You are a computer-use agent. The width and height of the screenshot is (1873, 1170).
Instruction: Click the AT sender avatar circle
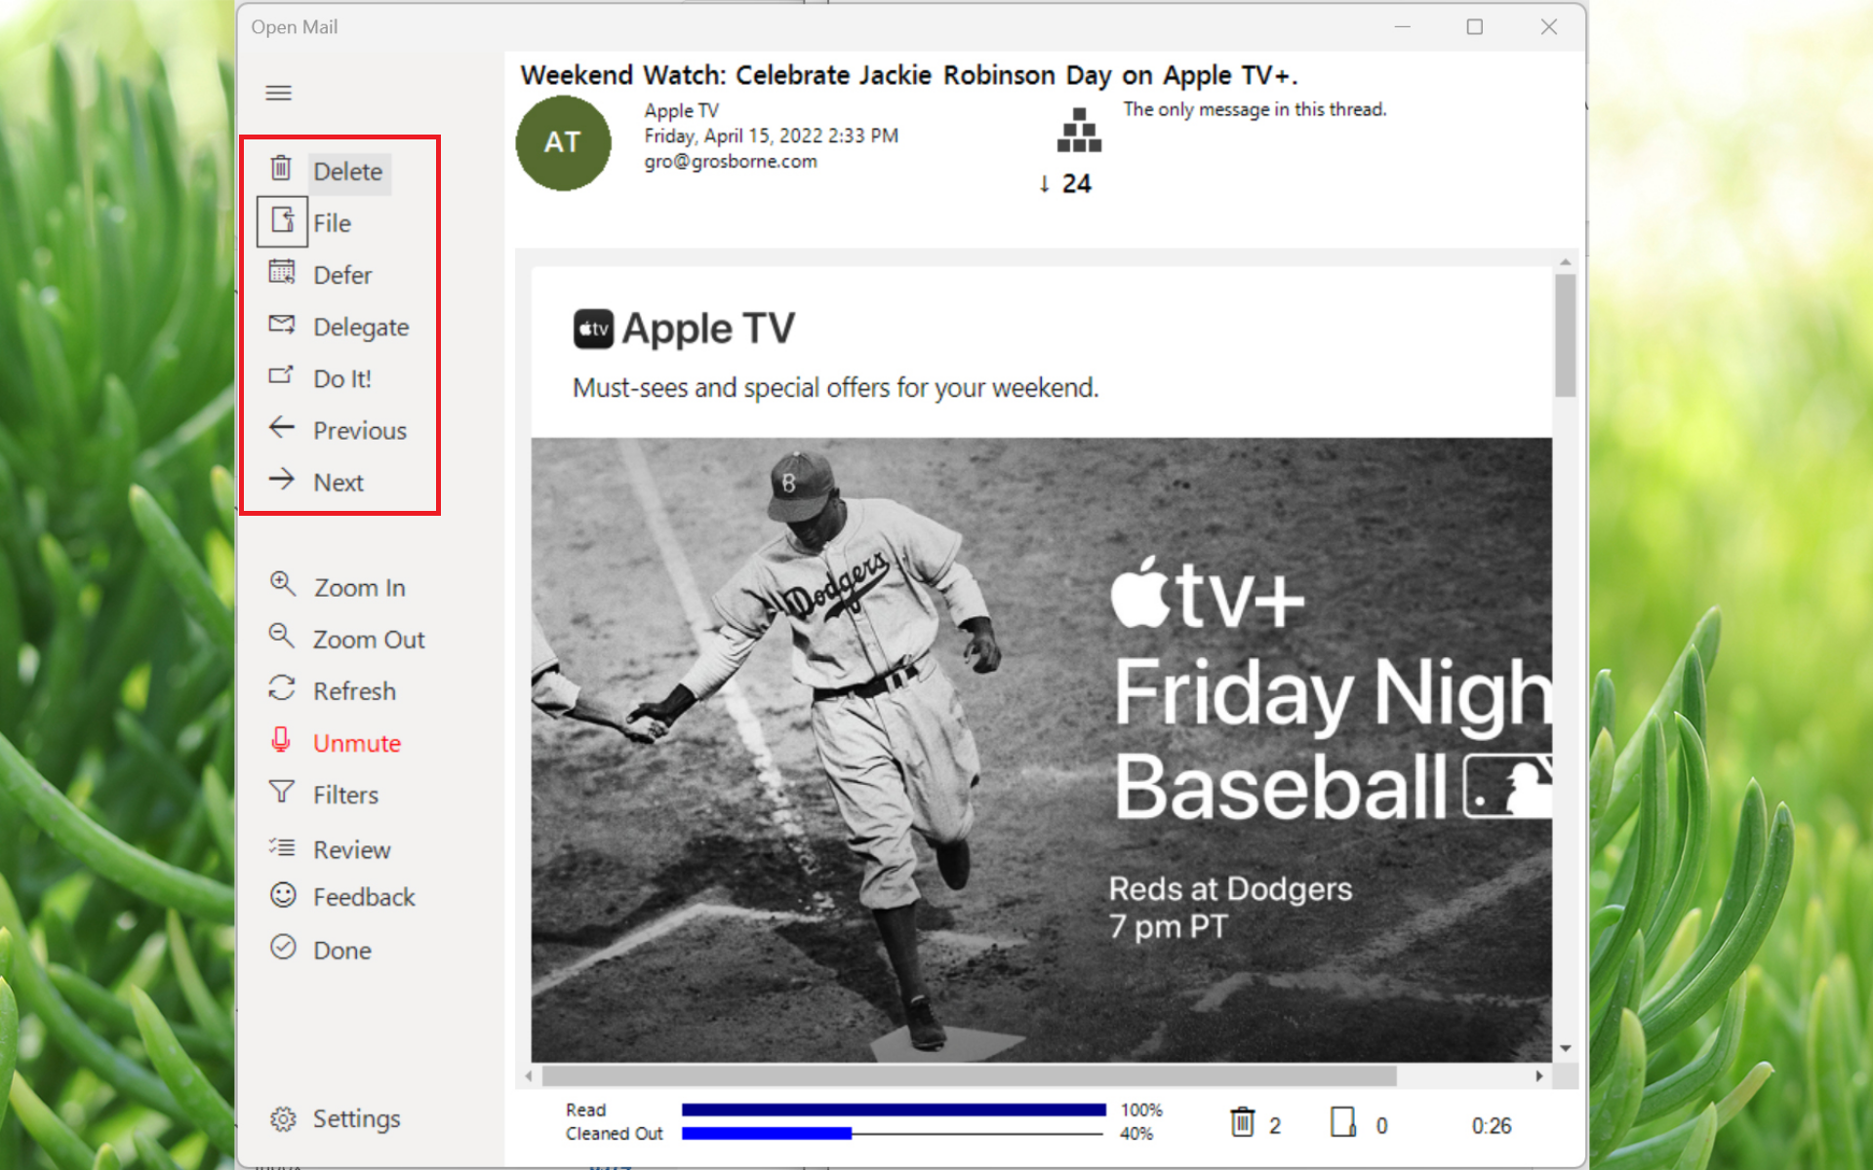click(x=563, y=142)
